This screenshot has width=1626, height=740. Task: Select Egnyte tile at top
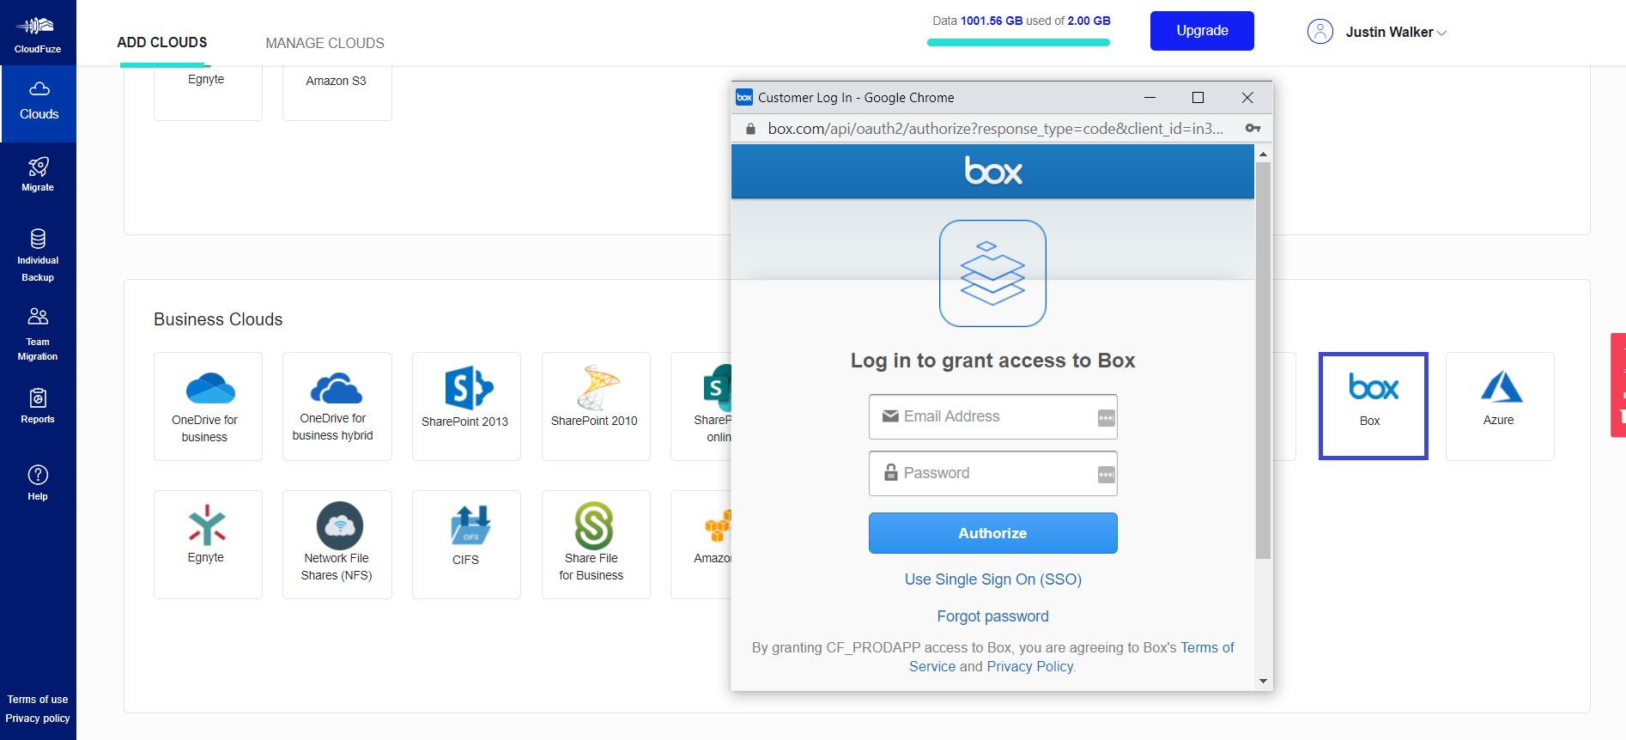[208, 93]
